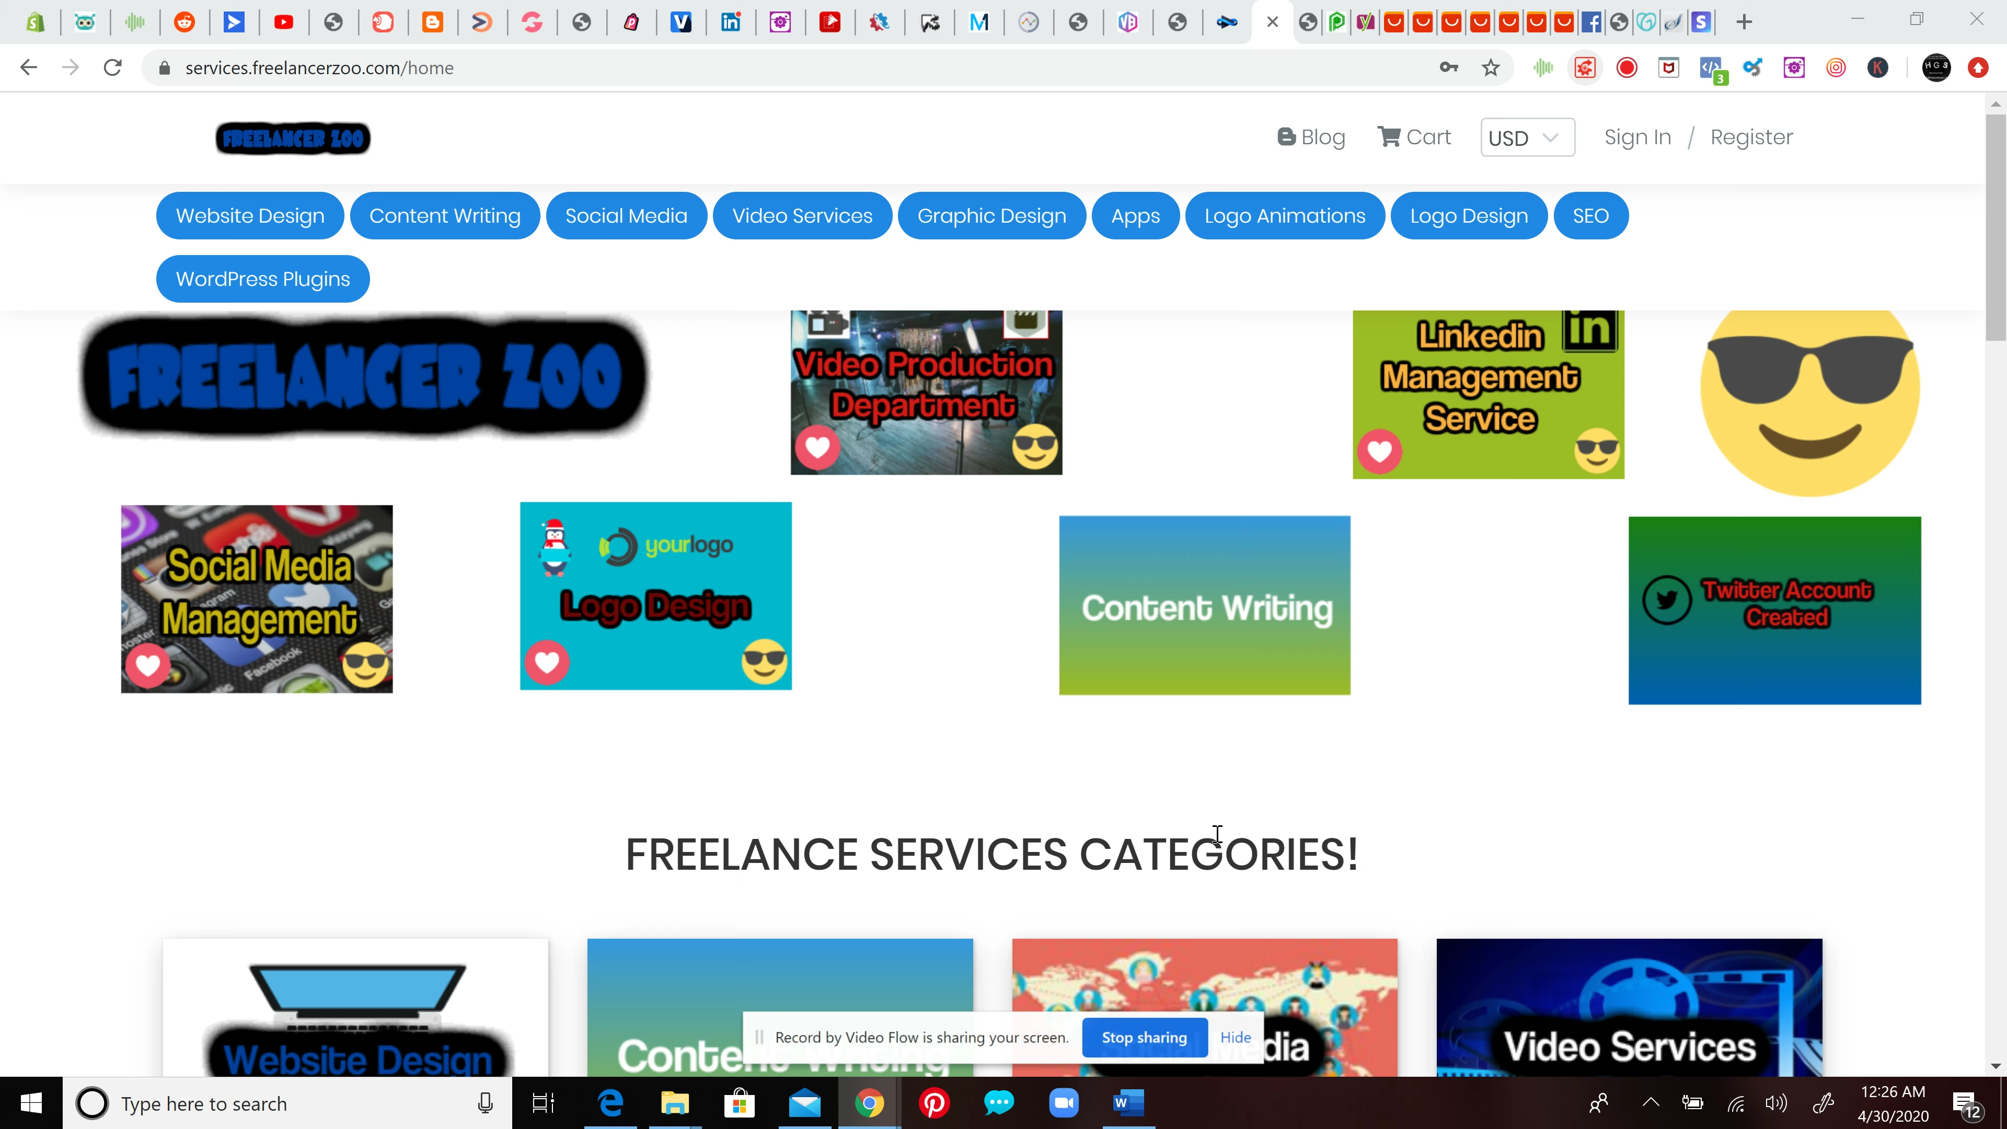The image size is (2007, 1129).
Task: Open the Chrome profile avatar
Action: [1936, 68]
